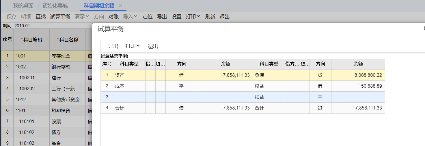Select the 科目期初余额 tab
Viewport: 425px width, 146px height.
(99, 6)
